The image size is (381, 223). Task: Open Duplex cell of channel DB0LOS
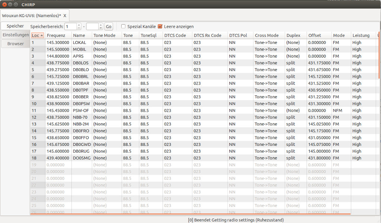[x=295, y=63]
